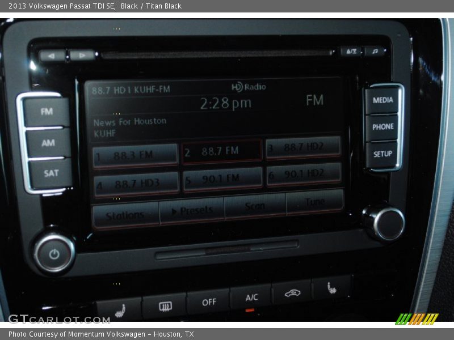This screenshot has height=340, width=454.
Task: Open the Stations list
Action: pyautogui.click(x=125, y=215)
